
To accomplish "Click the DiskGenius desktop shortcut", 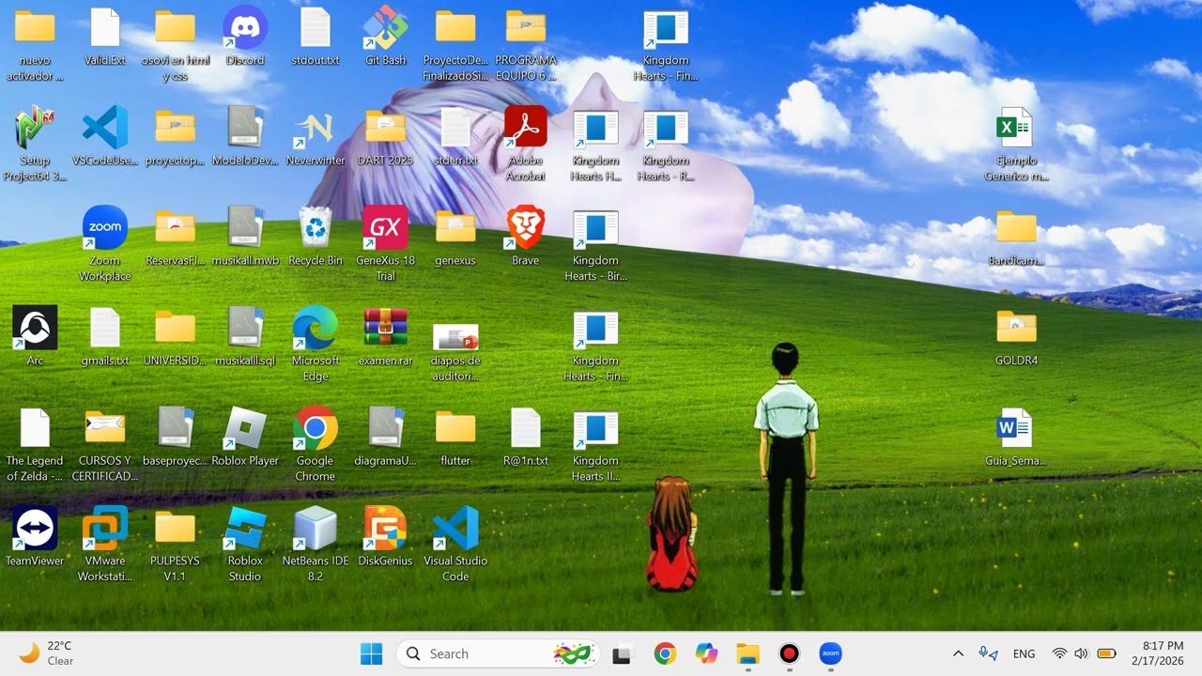I will click(x=385, y=537).
